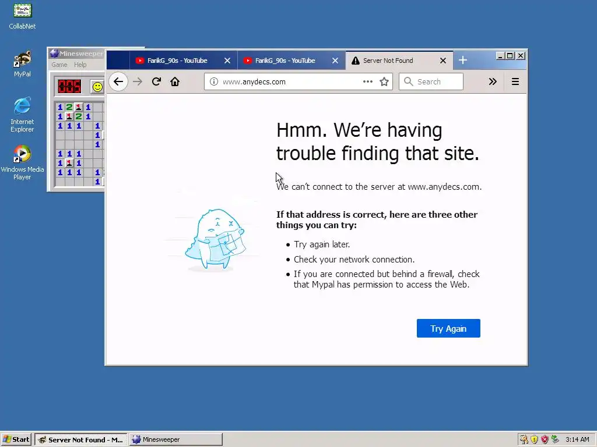
Task: Open the hamburger application menu
Action: [515, 81]
